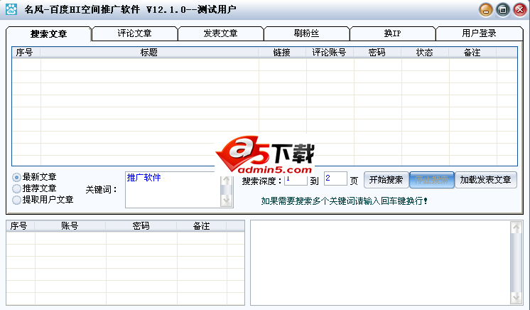This screenshot has height=310, width=530.
Task: Minimize the window with the orange button
Action: [486, 10]
